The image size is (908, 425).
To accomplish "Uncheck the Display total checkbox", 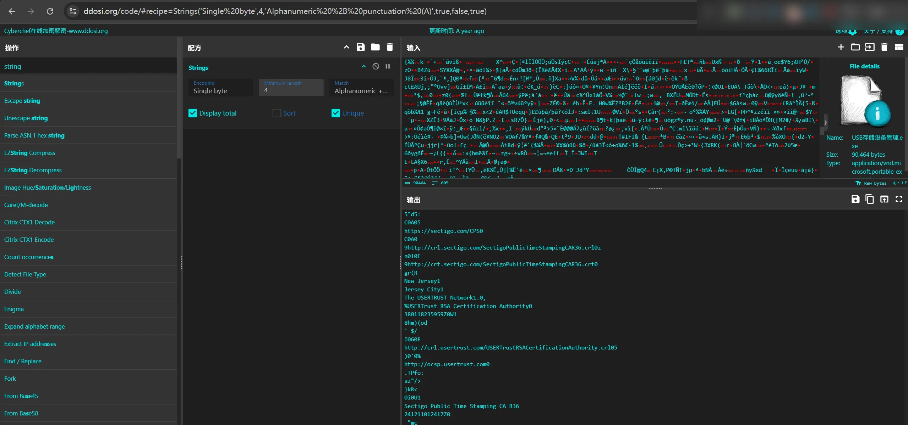I will [x=193, y=113].
